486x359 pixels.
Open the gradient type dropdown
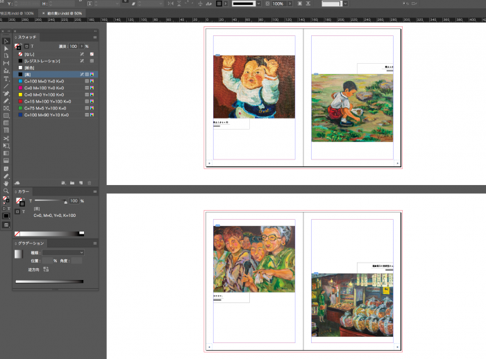click(x=63, y=252)
